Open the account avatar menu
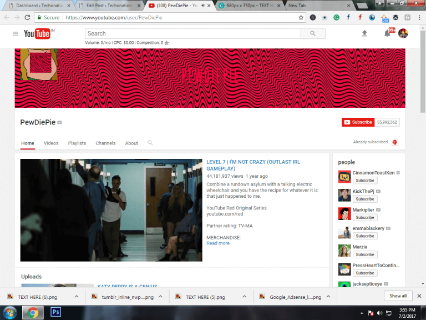Image resolution: width=426 pixels, height=320 pixels. click(x=403, y=33)
